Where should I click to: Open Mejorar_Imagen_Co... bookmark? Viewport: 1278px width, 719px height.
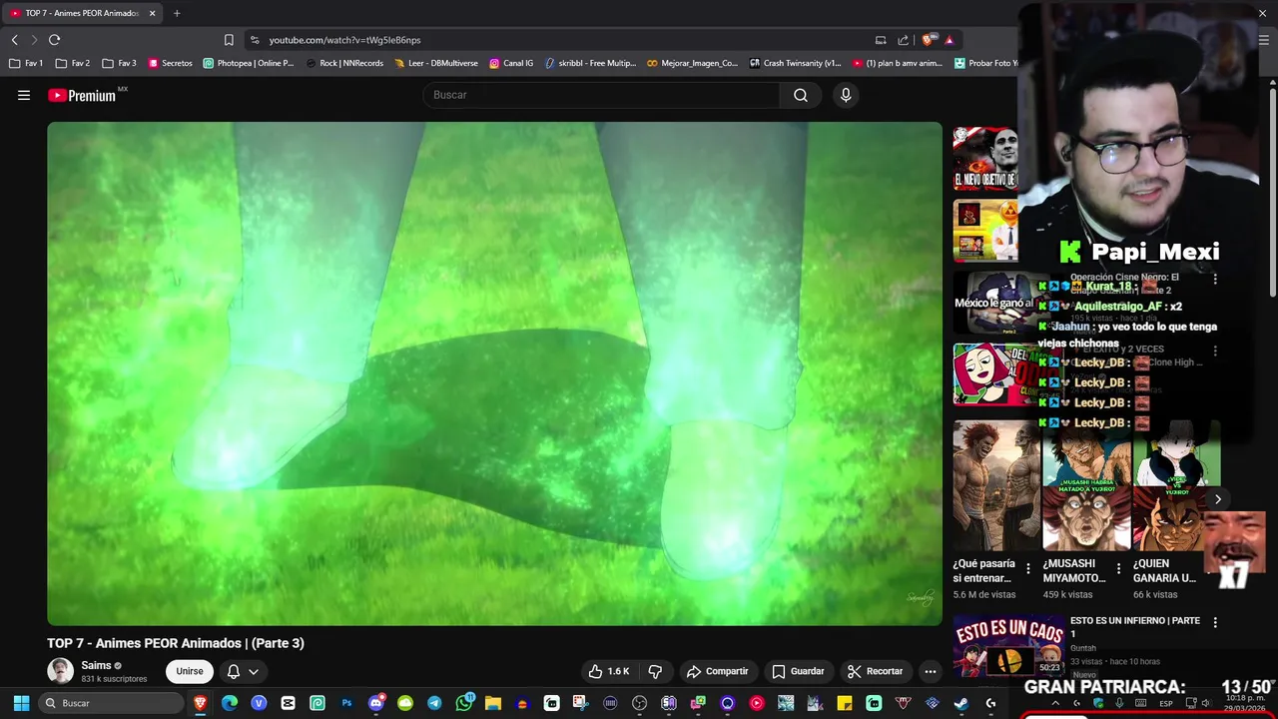tap(692, 63)
